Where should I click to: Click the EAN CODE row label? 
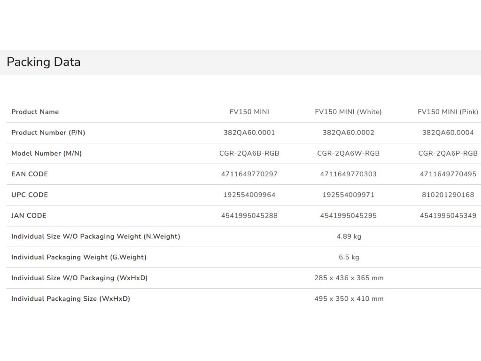[30, 174]
